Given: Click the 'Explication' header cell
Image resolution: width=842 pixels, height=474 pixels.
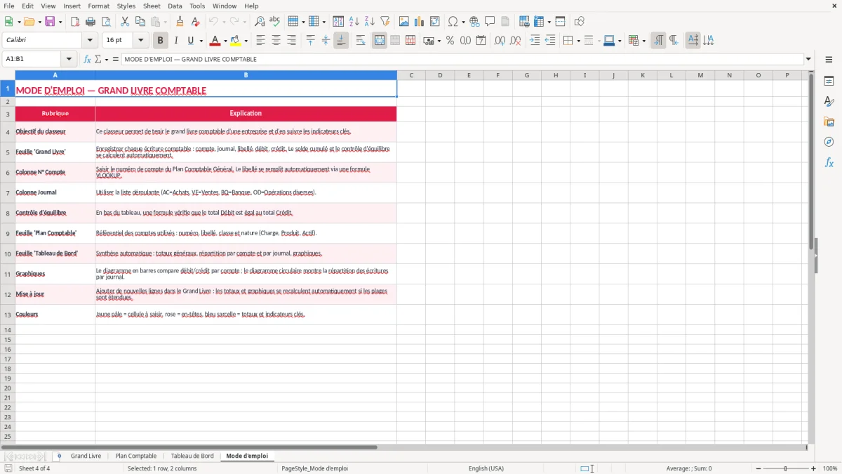Looking at the screenshot, I should (x=246, y=114).
